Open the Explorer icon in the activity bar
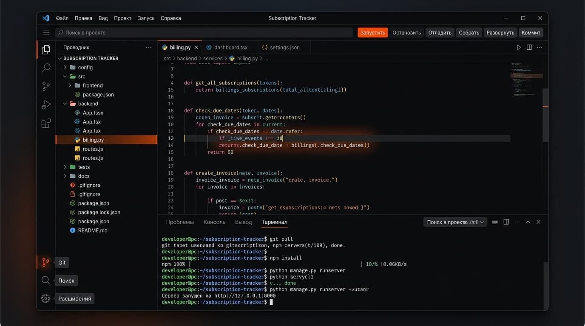The image size is (585, 326). [x=46, y=50]
